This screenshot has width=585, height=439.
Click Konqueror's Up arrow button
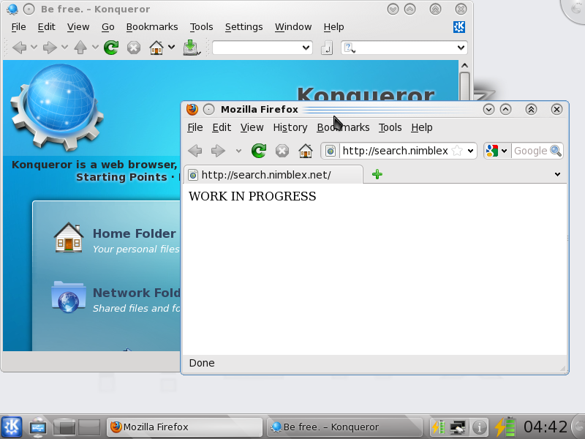(80, 48)
